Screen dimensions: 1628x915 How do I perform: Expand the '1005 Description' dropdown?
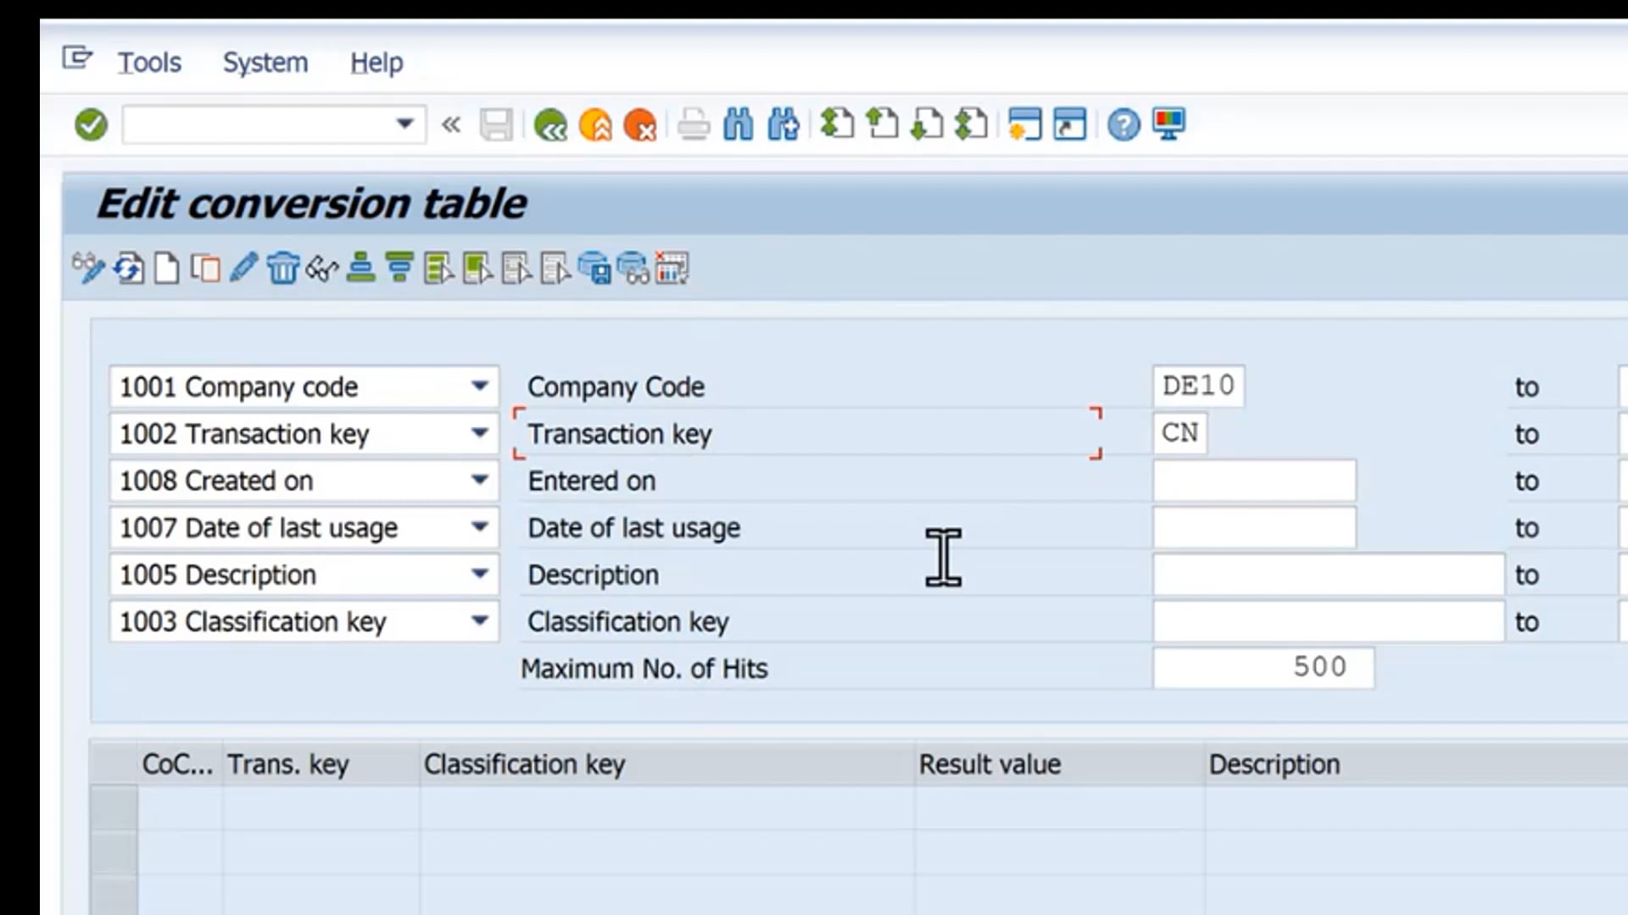point(480,574)
